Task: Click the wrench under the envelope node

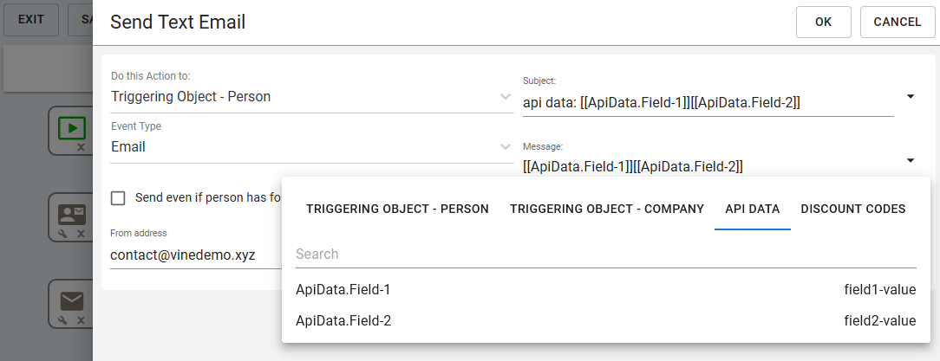Action: tap(63, 320)
